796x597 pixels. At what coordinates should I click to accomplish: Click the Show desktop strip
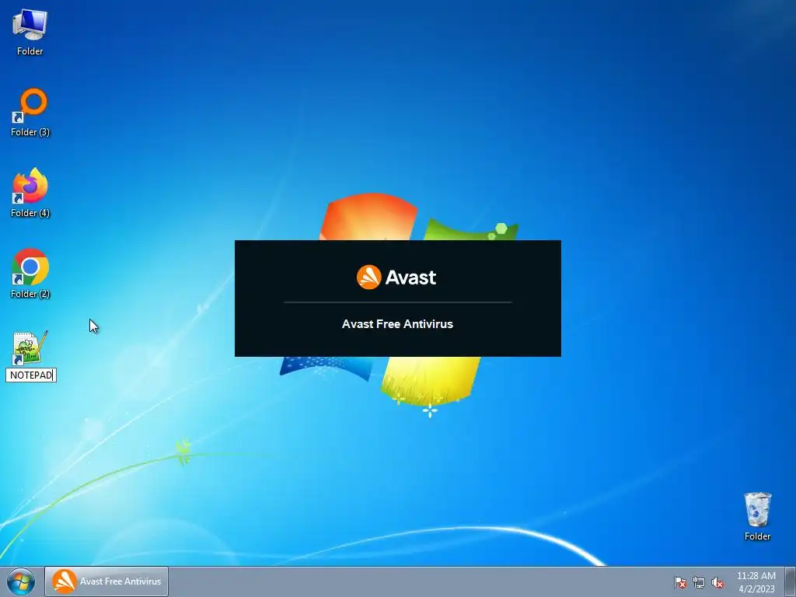tap(791, 581)
